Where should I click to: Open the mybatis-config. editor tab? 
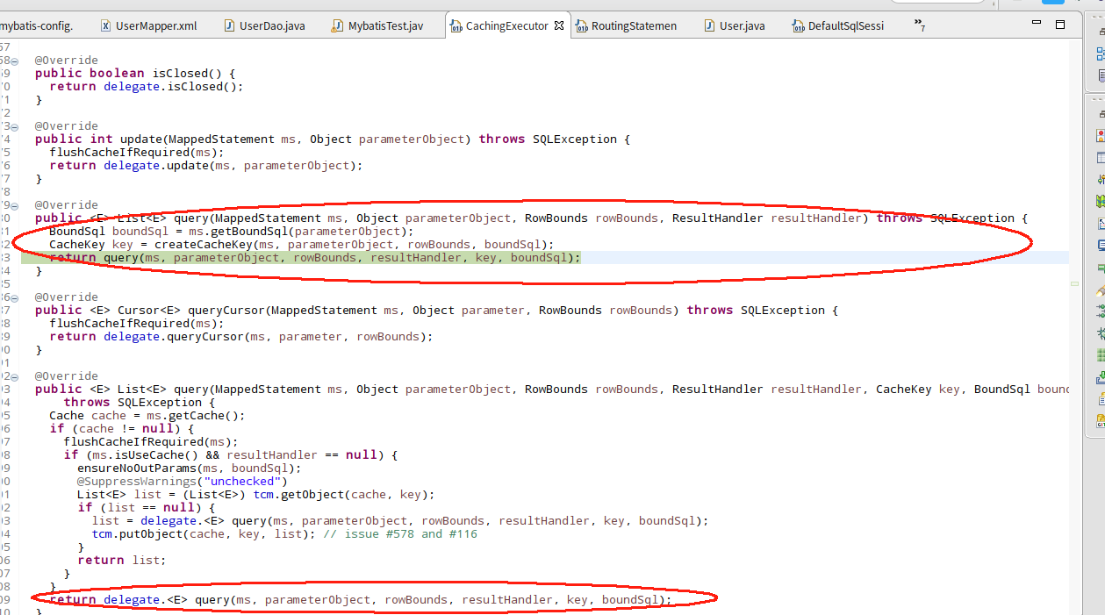(x=37, y=25)
